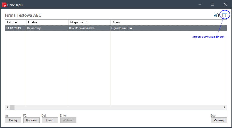Viewport: 232px width, 128px height.
Task: Click the Rejonowy cell in the table
Action: (x=47, y=28)
